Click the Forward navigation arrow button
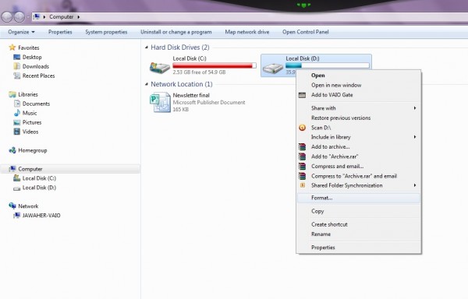 [19, 17]
